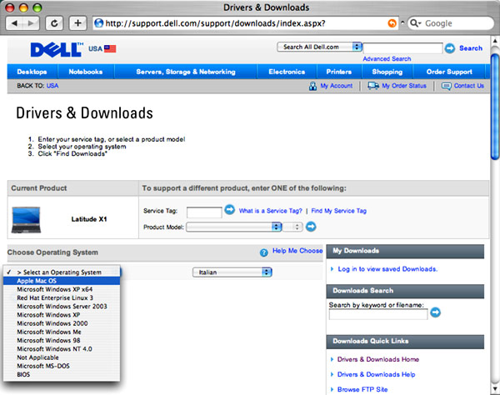Click the scrollbar down arrow
The width and height of the screenshot is (500, 395).
(x=495, y=389)
